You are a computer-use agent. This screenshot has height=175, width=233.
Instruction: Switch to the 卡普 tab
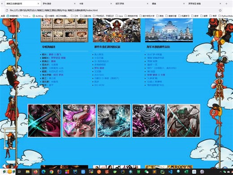click(96, 4)
